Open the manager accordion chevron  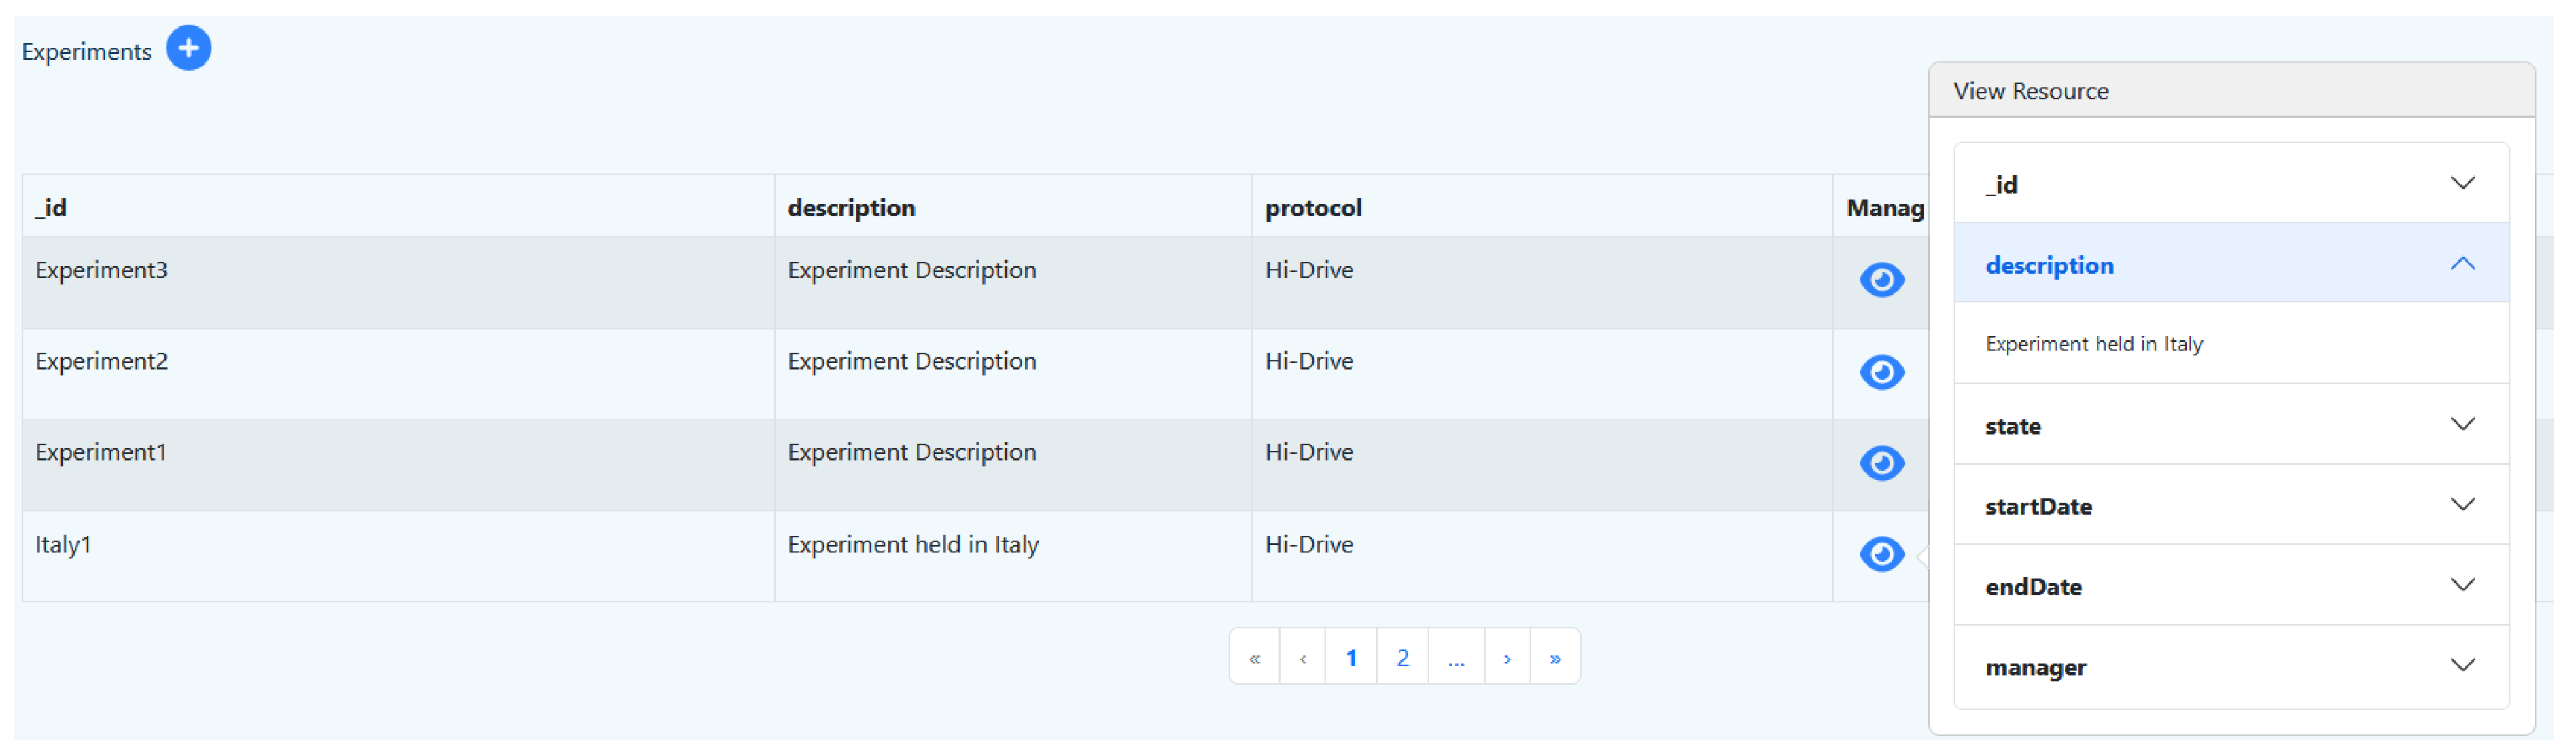click(x=2462, y=666)
